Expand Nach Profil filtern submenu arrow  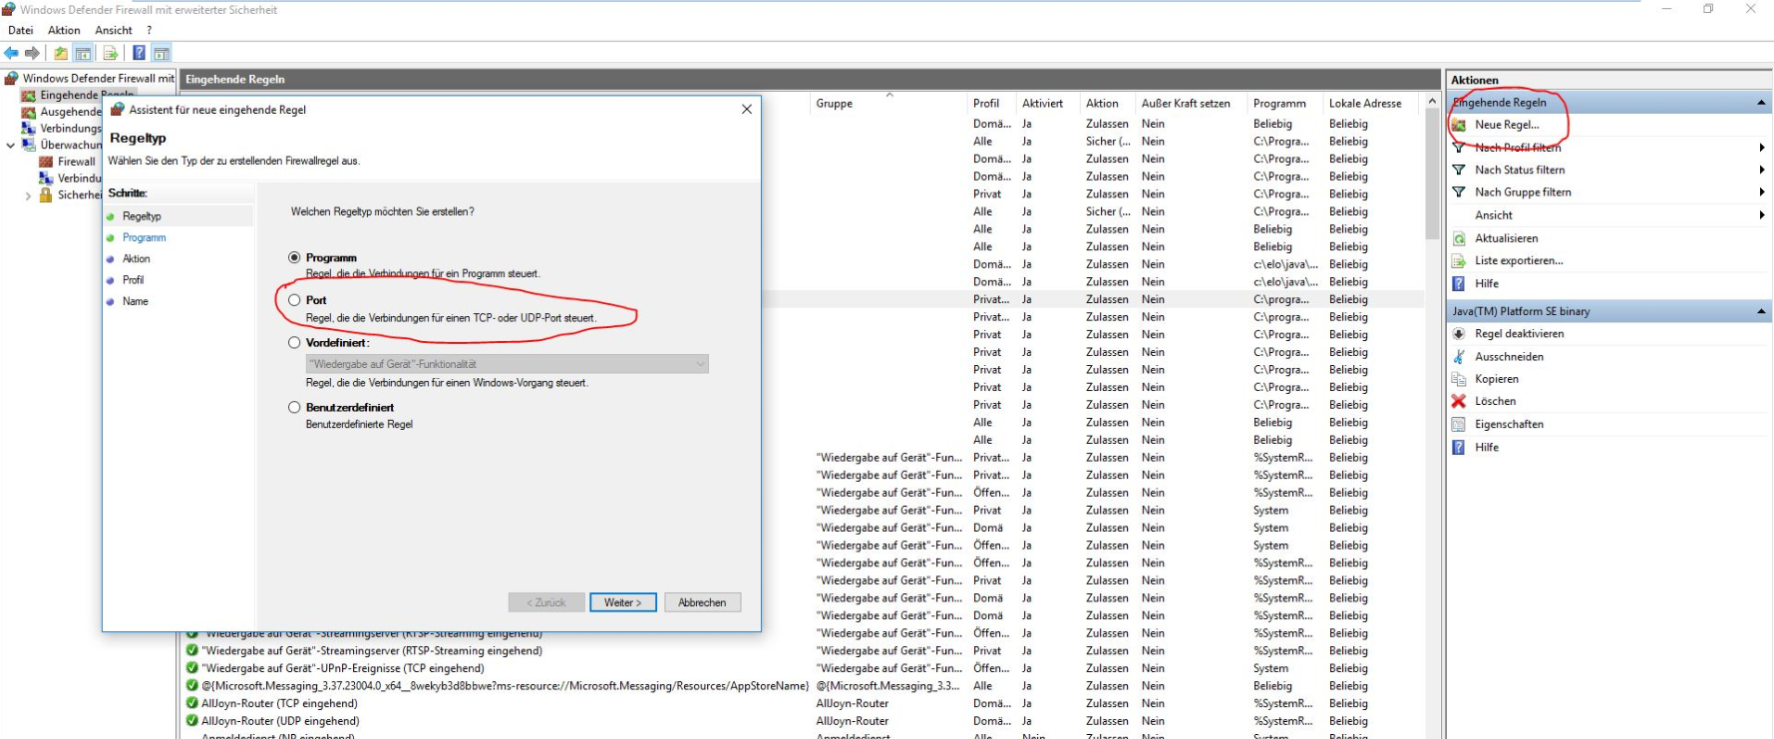(x=1761, y=148)
